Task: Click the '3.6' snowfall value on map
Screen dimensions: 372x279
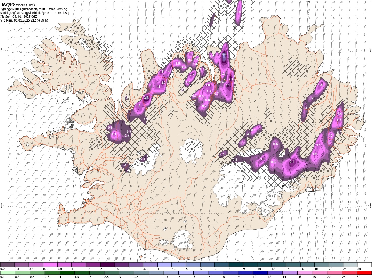Action: coord(146,98)
